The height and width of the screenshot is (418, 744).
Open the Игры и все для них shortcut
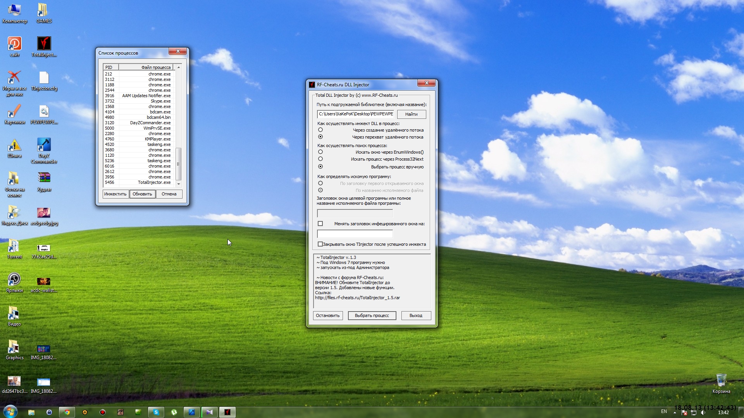[x=14, y=83]
